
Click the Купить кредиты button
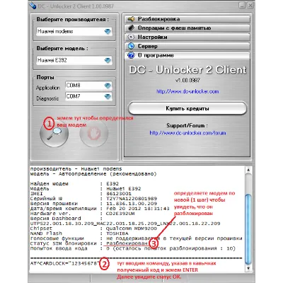coord(187,109)
